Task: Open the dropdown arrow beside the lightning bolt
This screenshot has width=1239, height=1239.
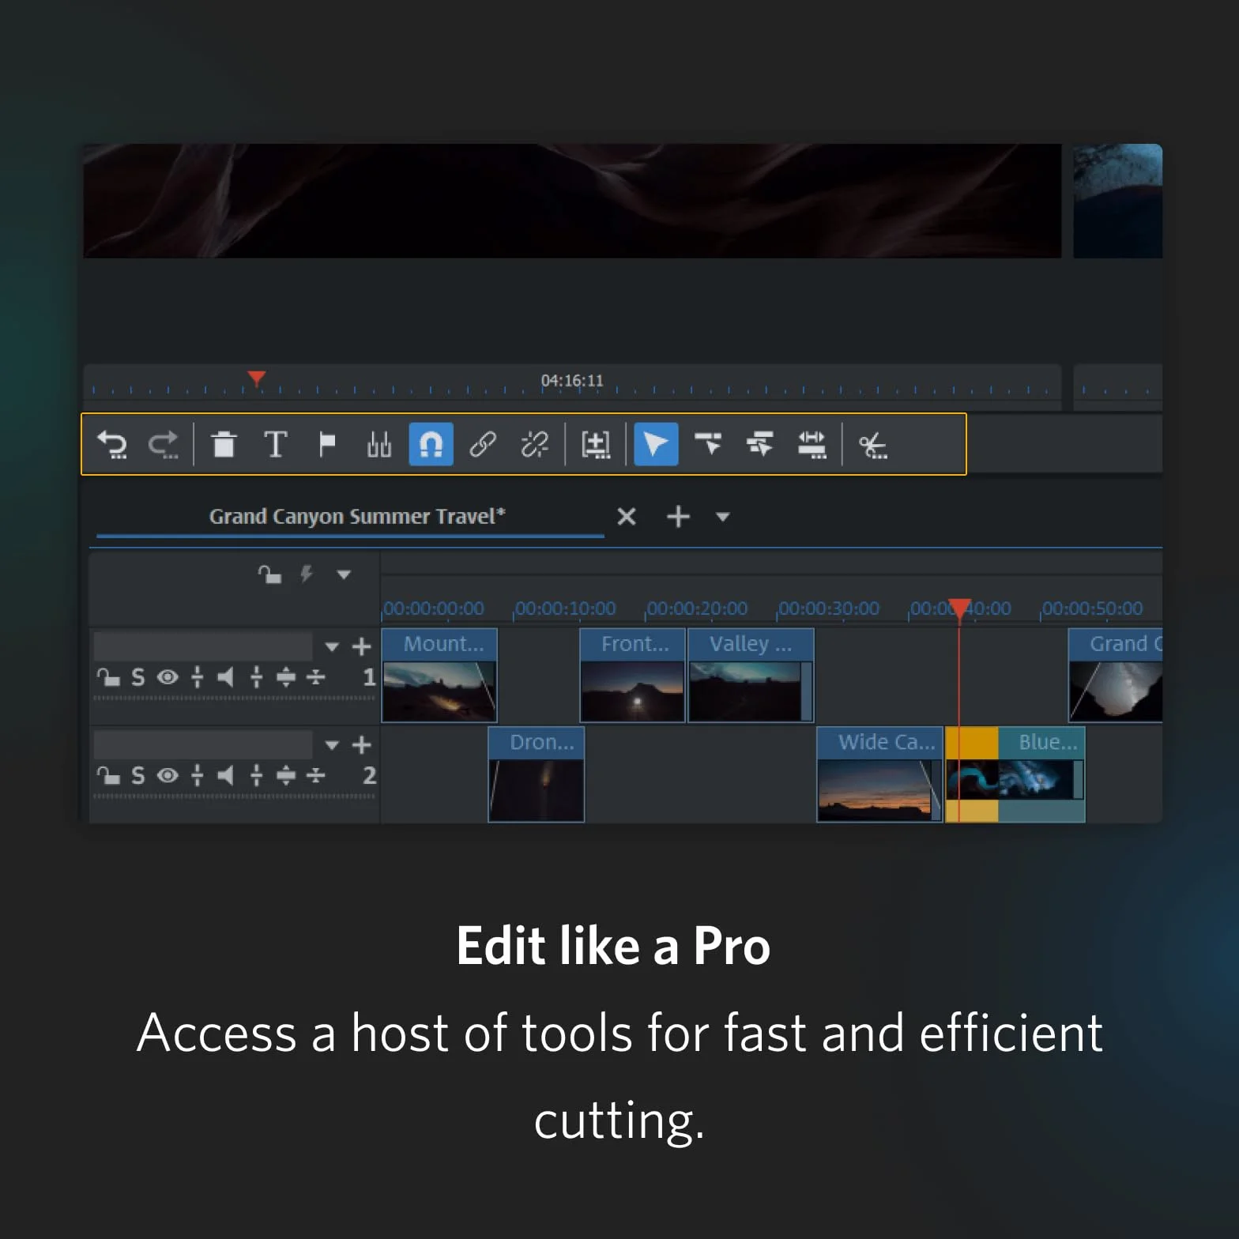Action: click(344, 574)
